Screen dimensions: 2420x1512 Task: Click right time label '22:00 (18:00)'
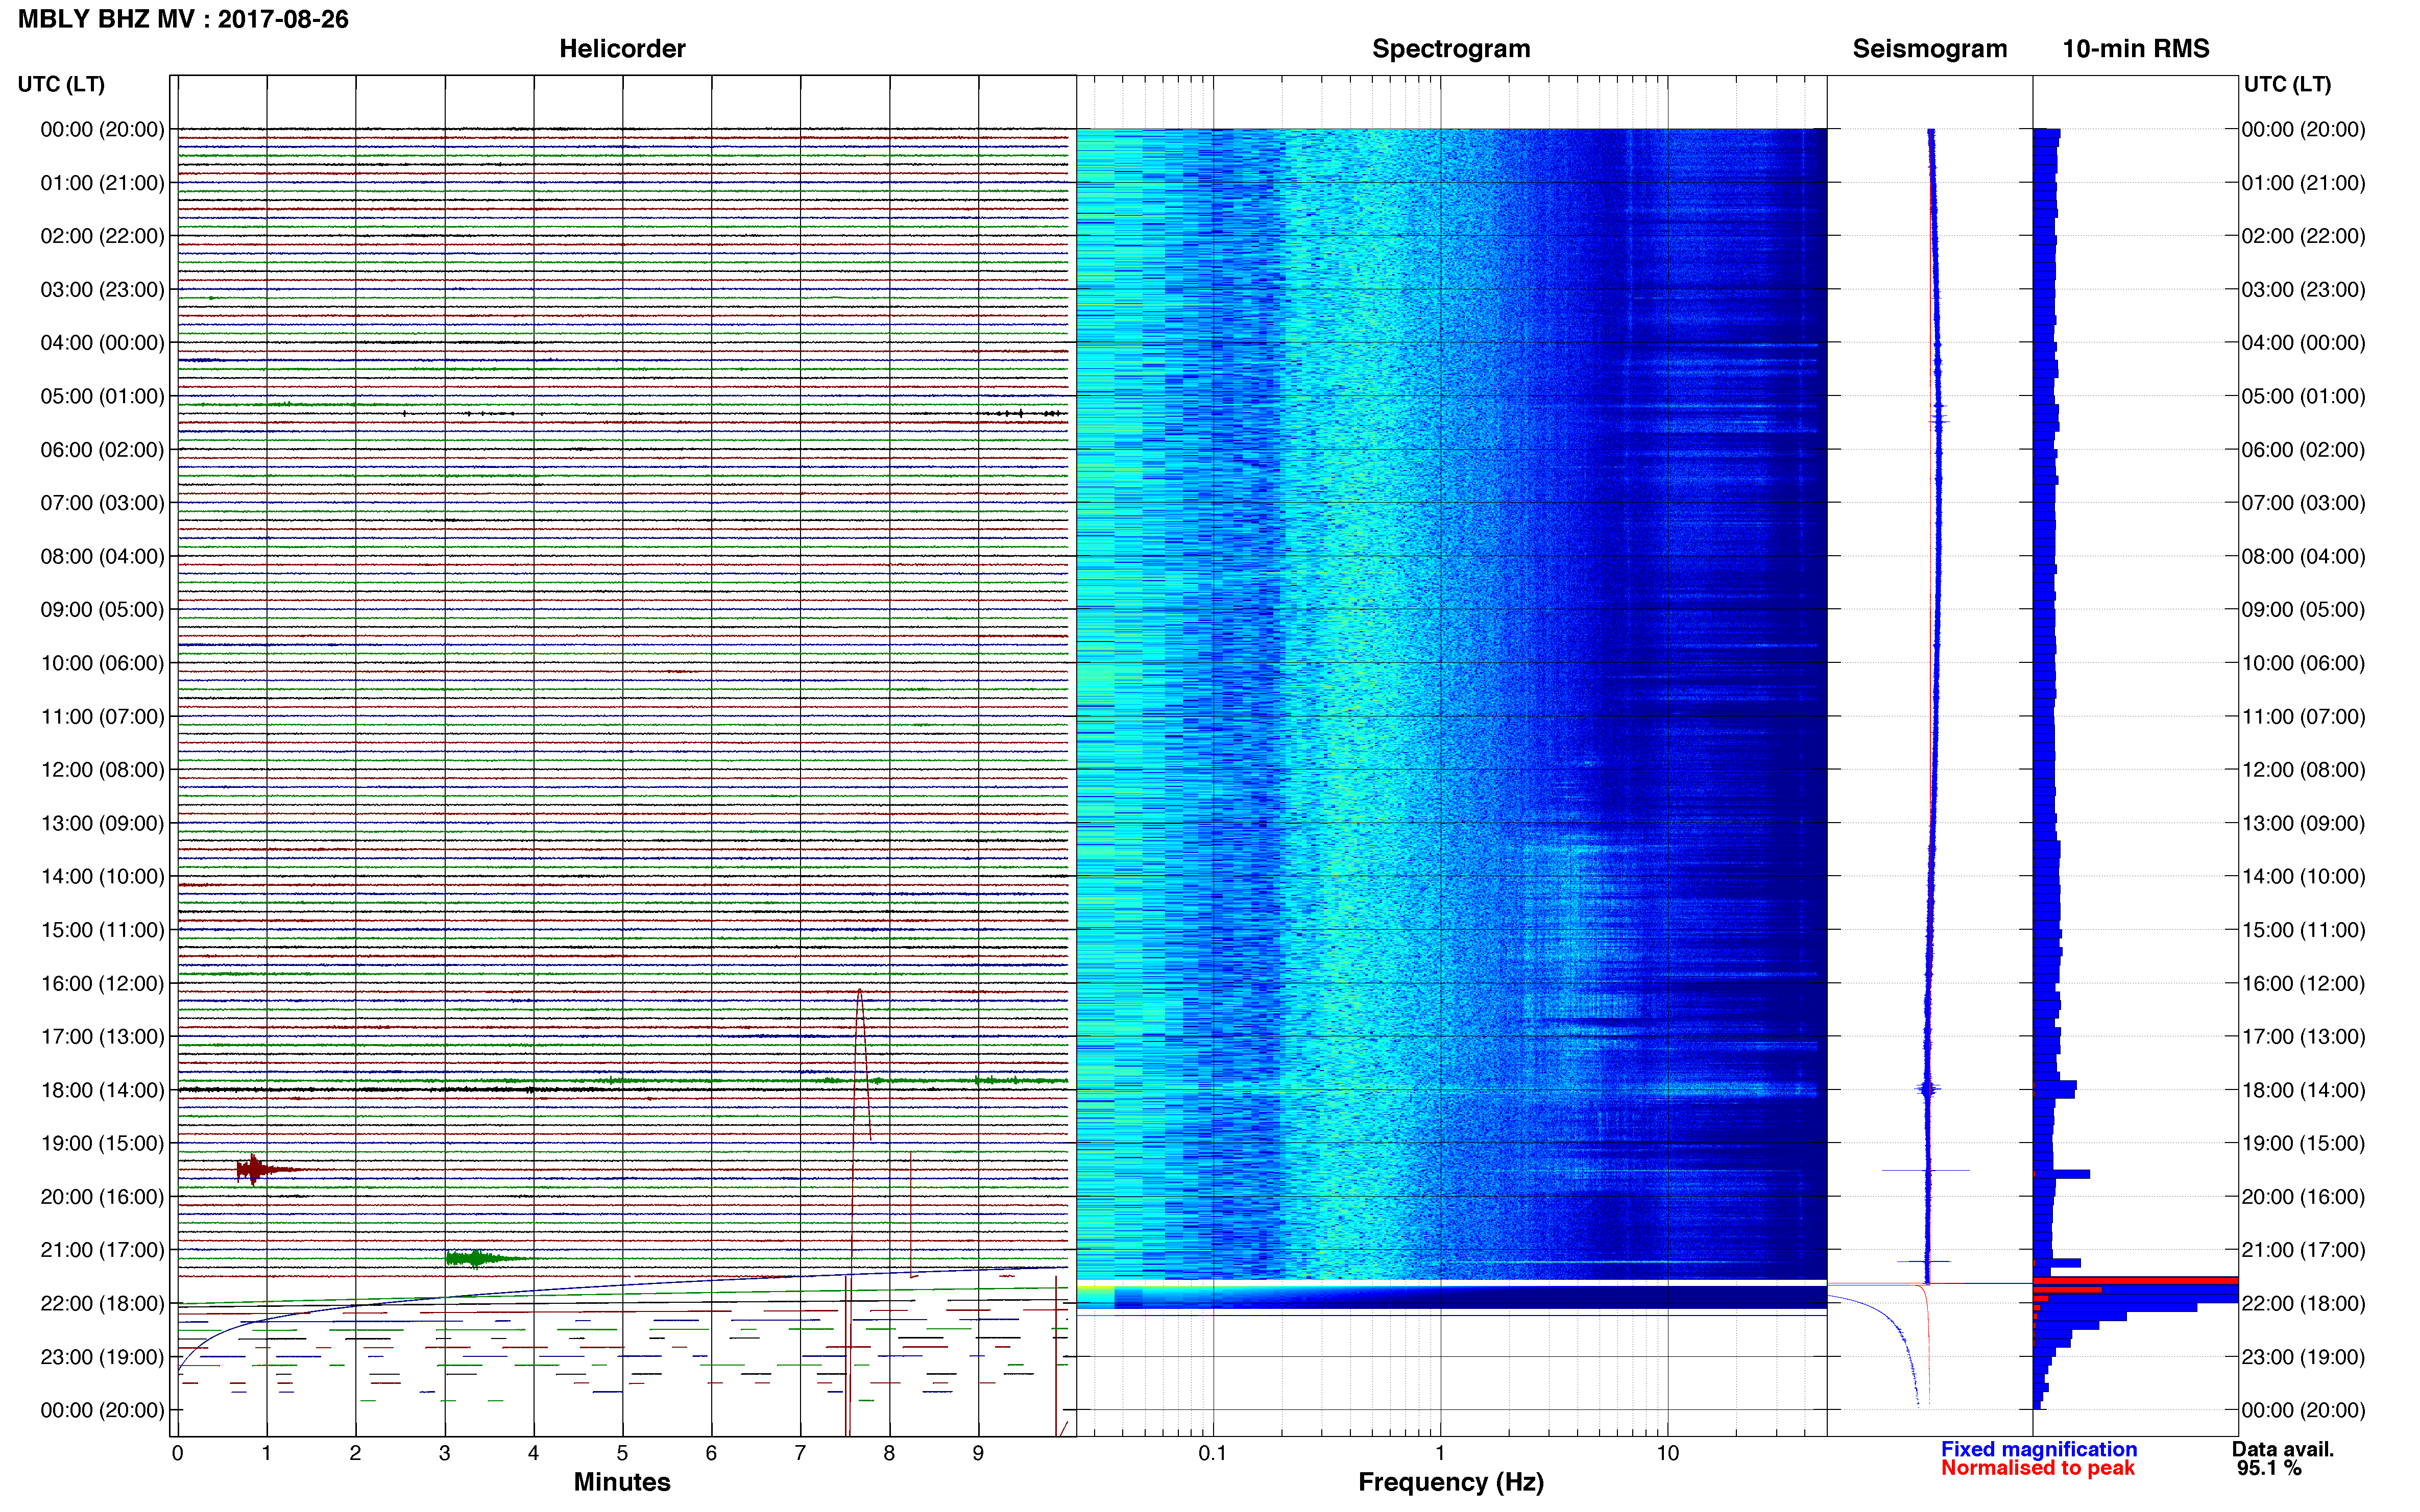[2303, 1303]
